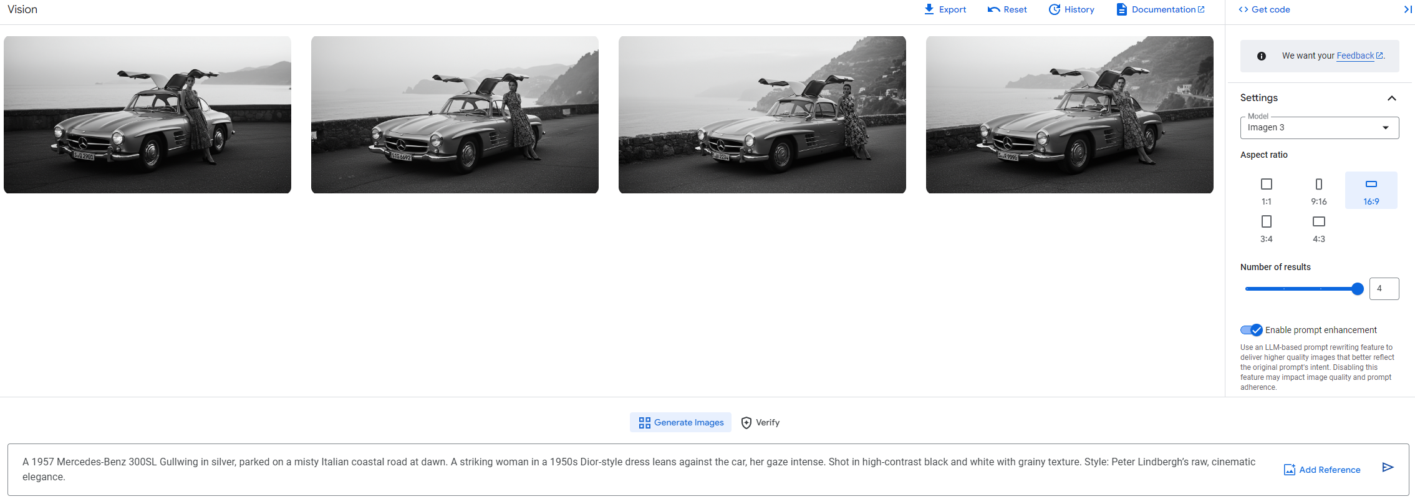Click the Export button label
Image resolution: width=1415 pixels, height=499 pixels.
tap(952, 9)
